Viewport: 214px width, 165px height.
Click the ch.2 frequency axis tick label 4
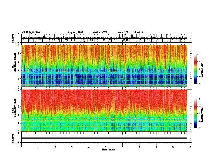coord(19,115)
